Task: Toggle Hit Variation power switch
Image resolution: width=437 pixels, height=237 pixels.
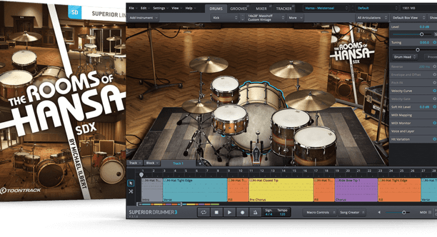Action: [433, 137]
